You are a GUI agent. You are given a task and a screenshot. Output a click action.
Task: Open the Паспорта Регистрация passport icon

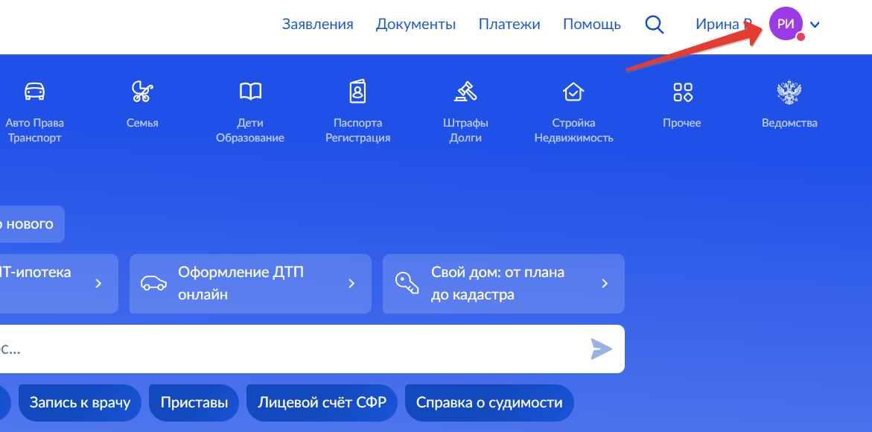(357, 91)
